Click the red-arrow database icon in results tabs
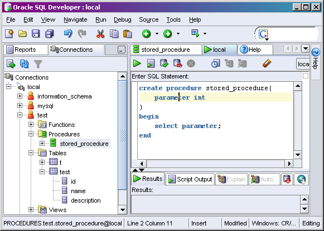 click(x=287, y=179)
